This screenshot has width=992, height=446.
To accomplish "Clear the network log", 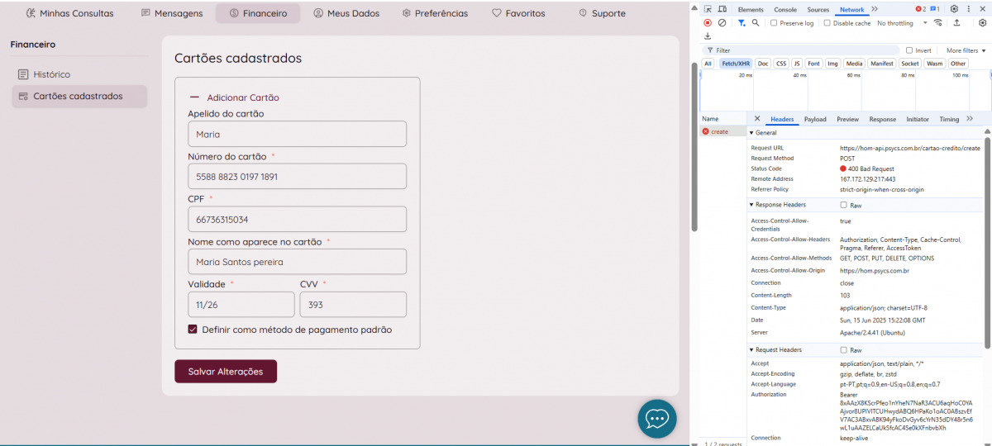I will tap(722, 23).
